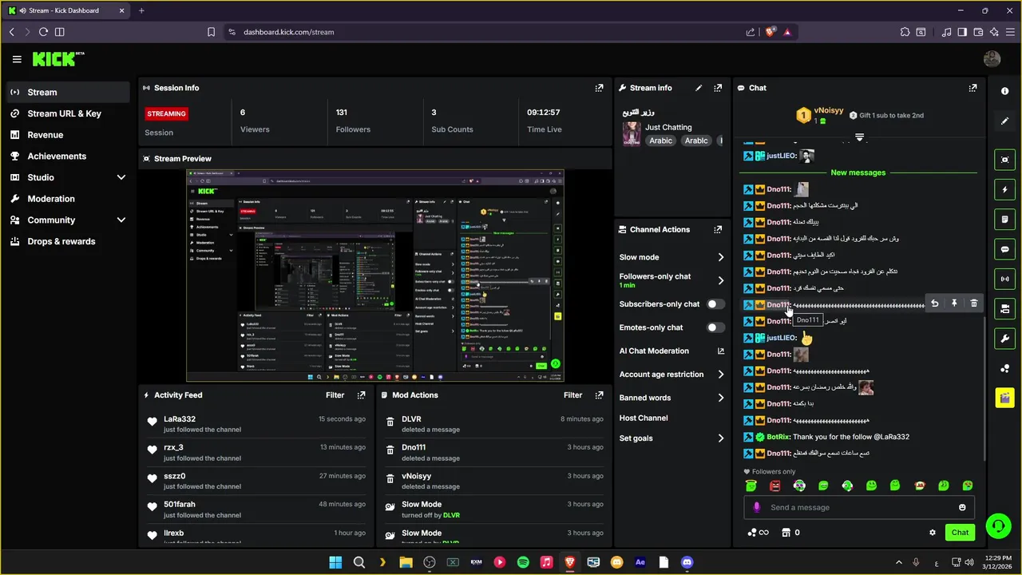1022x575 pixels.
Task: Toggle the document widget icon in right sidebar
Action: tap(1005, 220)
